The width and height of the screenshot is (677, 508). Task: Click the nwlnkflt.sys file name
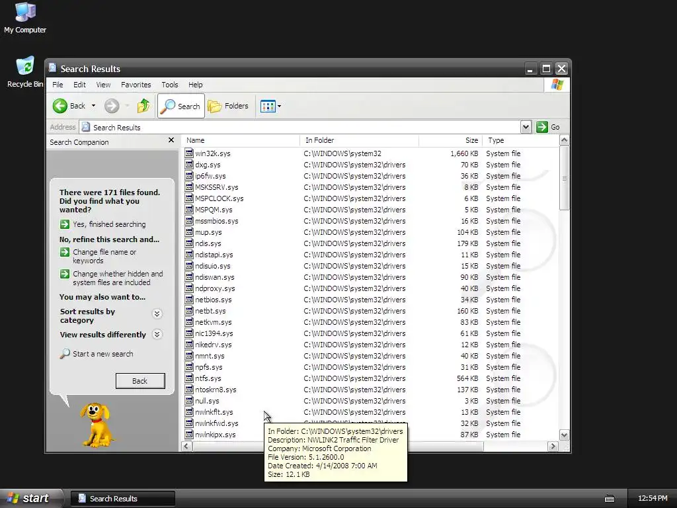pyautogui.click(x=214, y=412)
